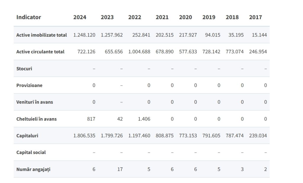The image size is (303, 183).
Task: Click the Capital social row label
Action: coord(31,152)
